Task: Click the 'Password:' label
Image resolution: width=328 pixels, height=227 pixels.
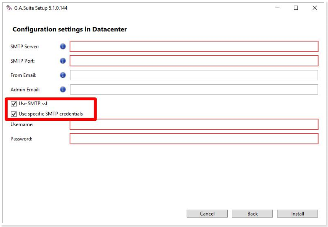Action: pos(21,139)
